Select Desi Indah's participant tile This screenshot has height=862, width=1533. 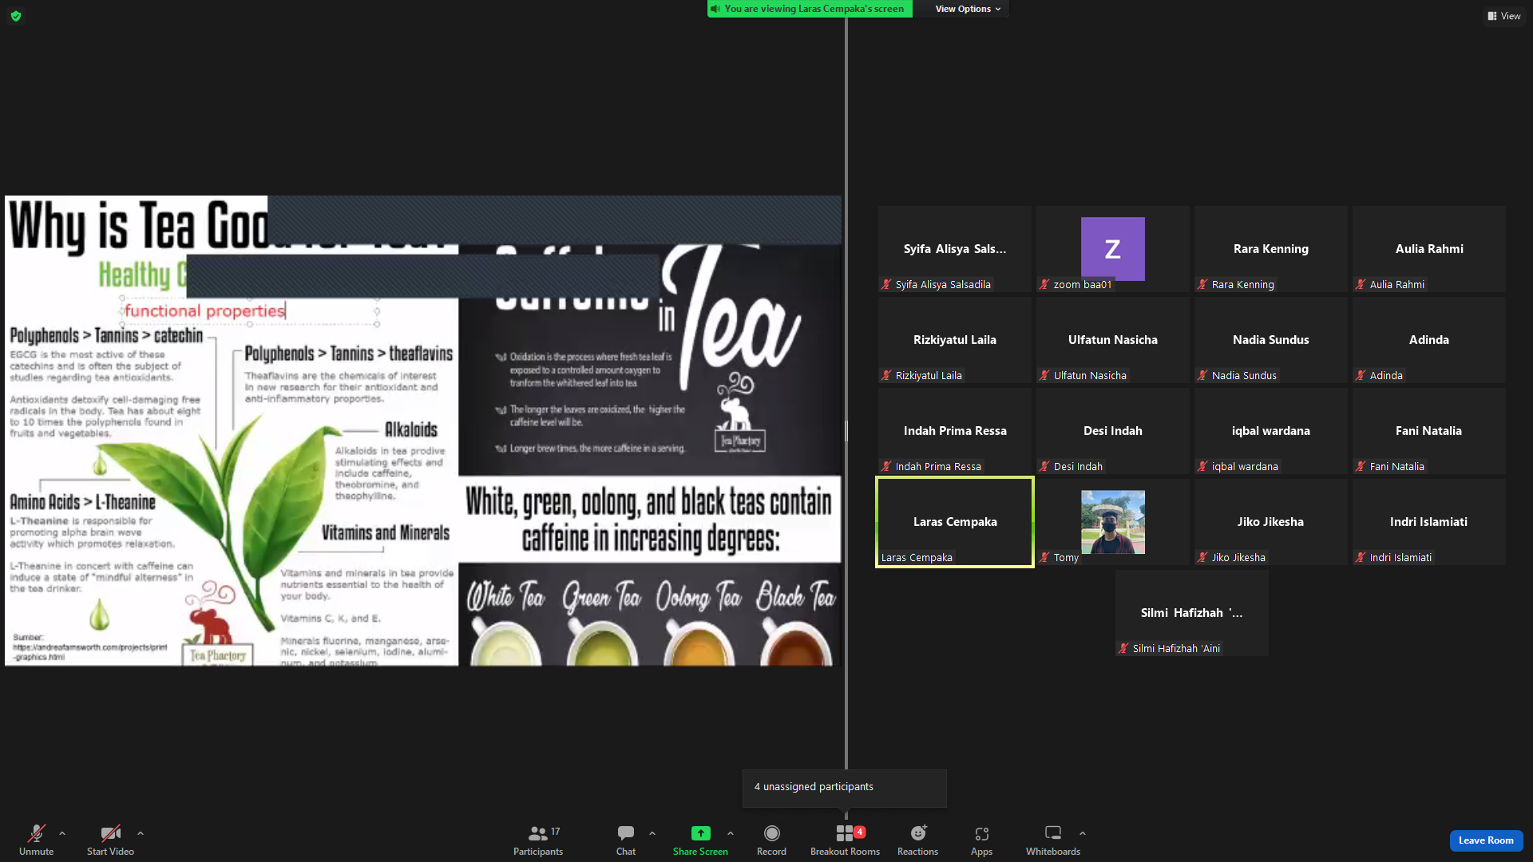1113,431
